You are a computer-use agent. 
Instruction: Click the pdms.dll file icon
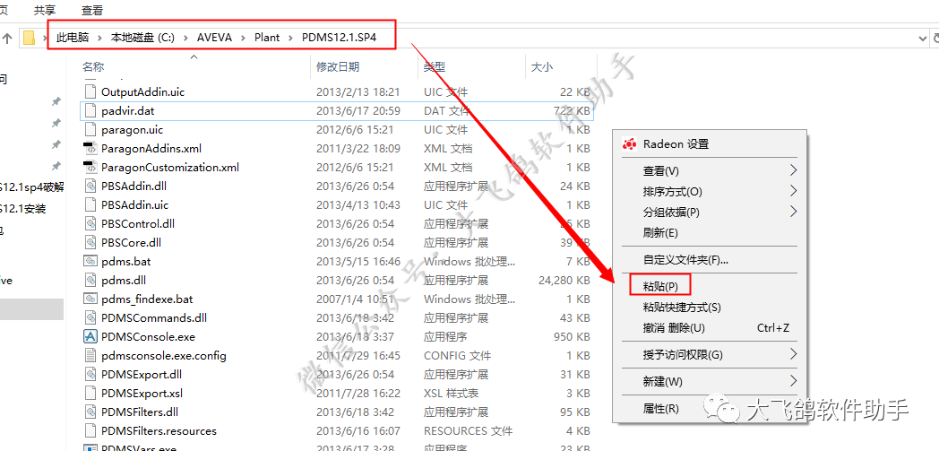click(x=90, y=280)
